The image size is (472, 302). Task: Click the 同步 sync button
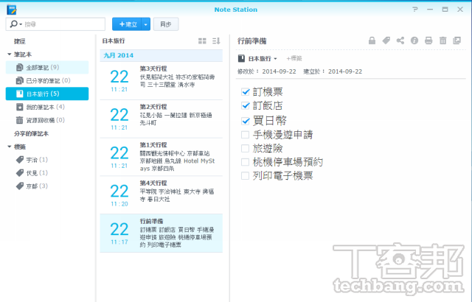(166, 24)
